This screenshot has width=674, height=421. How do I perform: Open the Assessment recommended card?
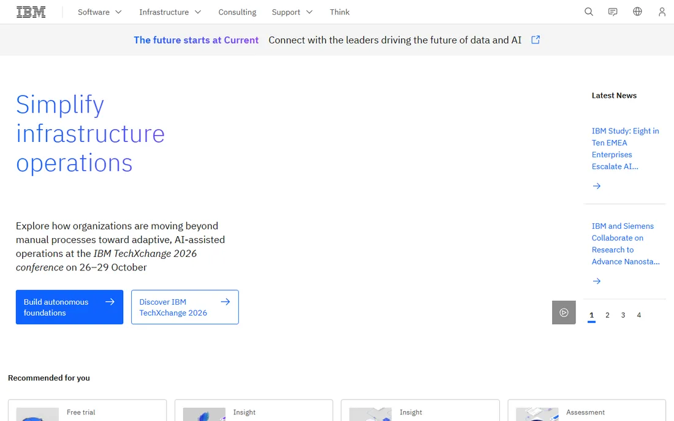586,410
